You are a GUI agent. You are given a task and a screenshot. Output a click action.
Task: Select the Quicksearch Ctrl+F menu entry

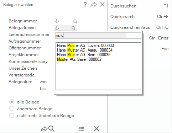[x=139, y=17]
